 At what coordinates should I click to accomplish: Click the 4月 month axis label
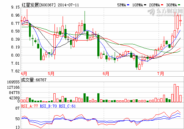(24, 74)
